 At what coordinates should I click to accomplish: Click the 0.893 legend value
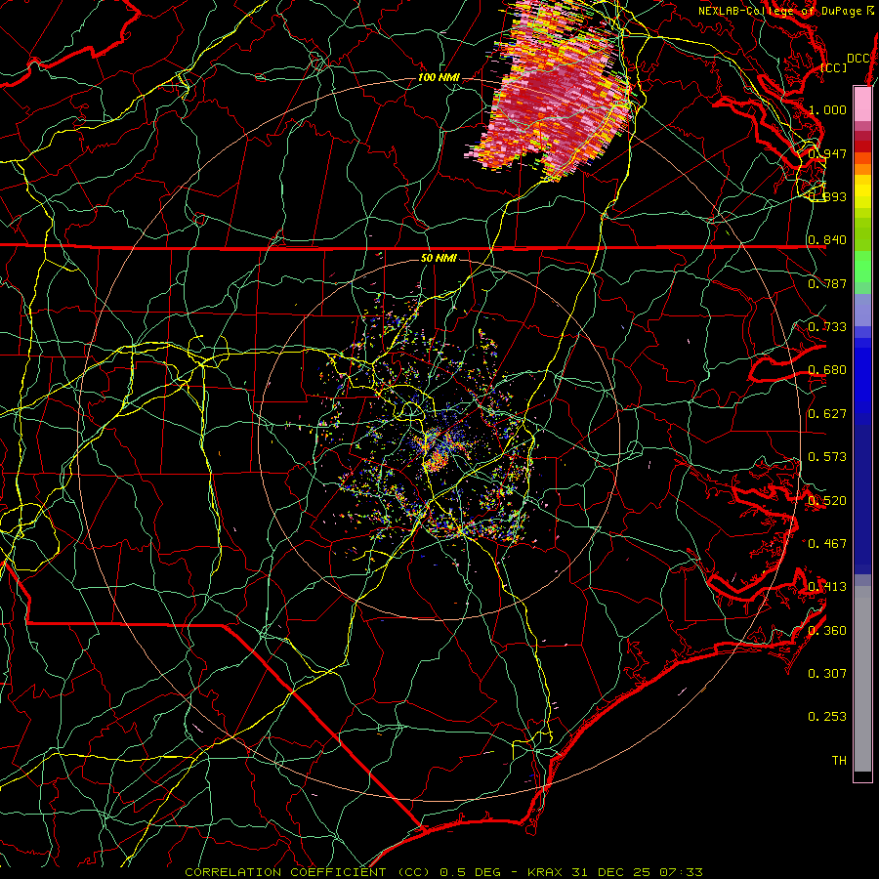827,196
